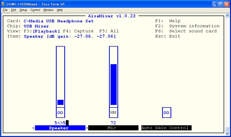Click the F4 Capture view option
The width and height of the screenshot is (231, 137).
(78, 31)
